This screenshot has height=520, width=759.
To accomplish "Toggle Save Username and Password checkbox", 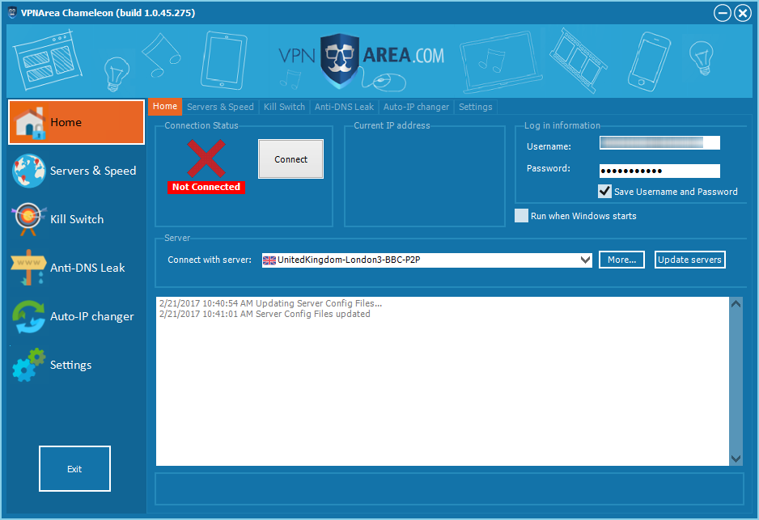I will pyautogui.click(x=604, y=191).
